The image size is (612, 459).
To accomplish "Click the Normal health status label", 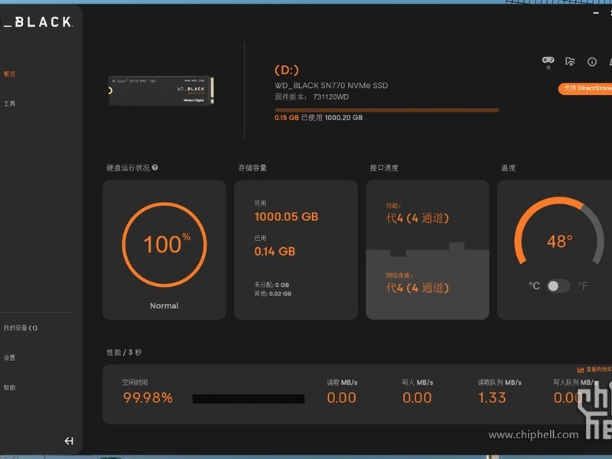I will pos(164,305).
